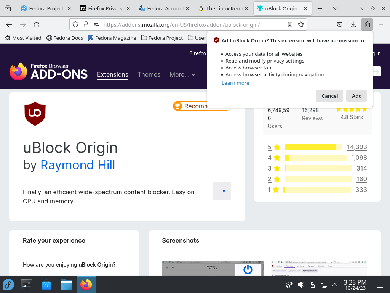Launch the Discover software store
Viewport: 390px width, 293px height.
pyautogui.click(x=46, y=285)
